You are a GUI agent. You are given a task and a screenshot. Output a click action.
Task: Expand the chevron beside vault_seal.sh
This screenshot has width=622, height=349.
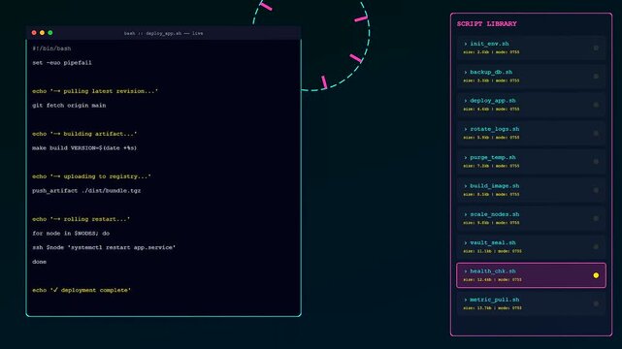[x=466, y=242]
